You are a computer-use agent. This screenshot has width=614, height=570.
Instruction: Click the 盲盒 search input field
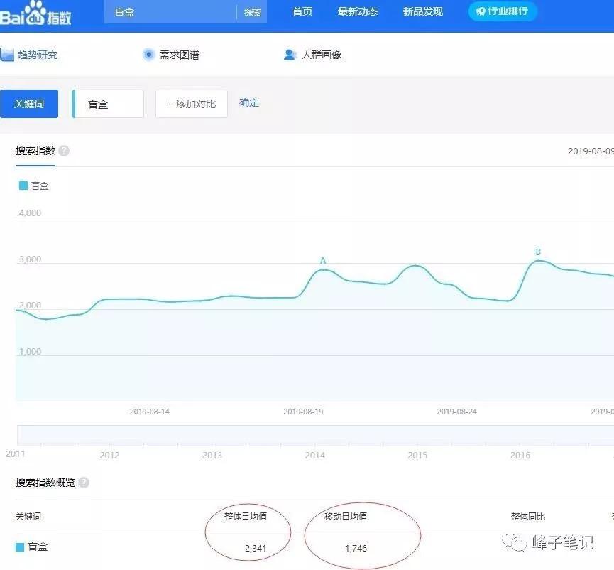(170, 12)
